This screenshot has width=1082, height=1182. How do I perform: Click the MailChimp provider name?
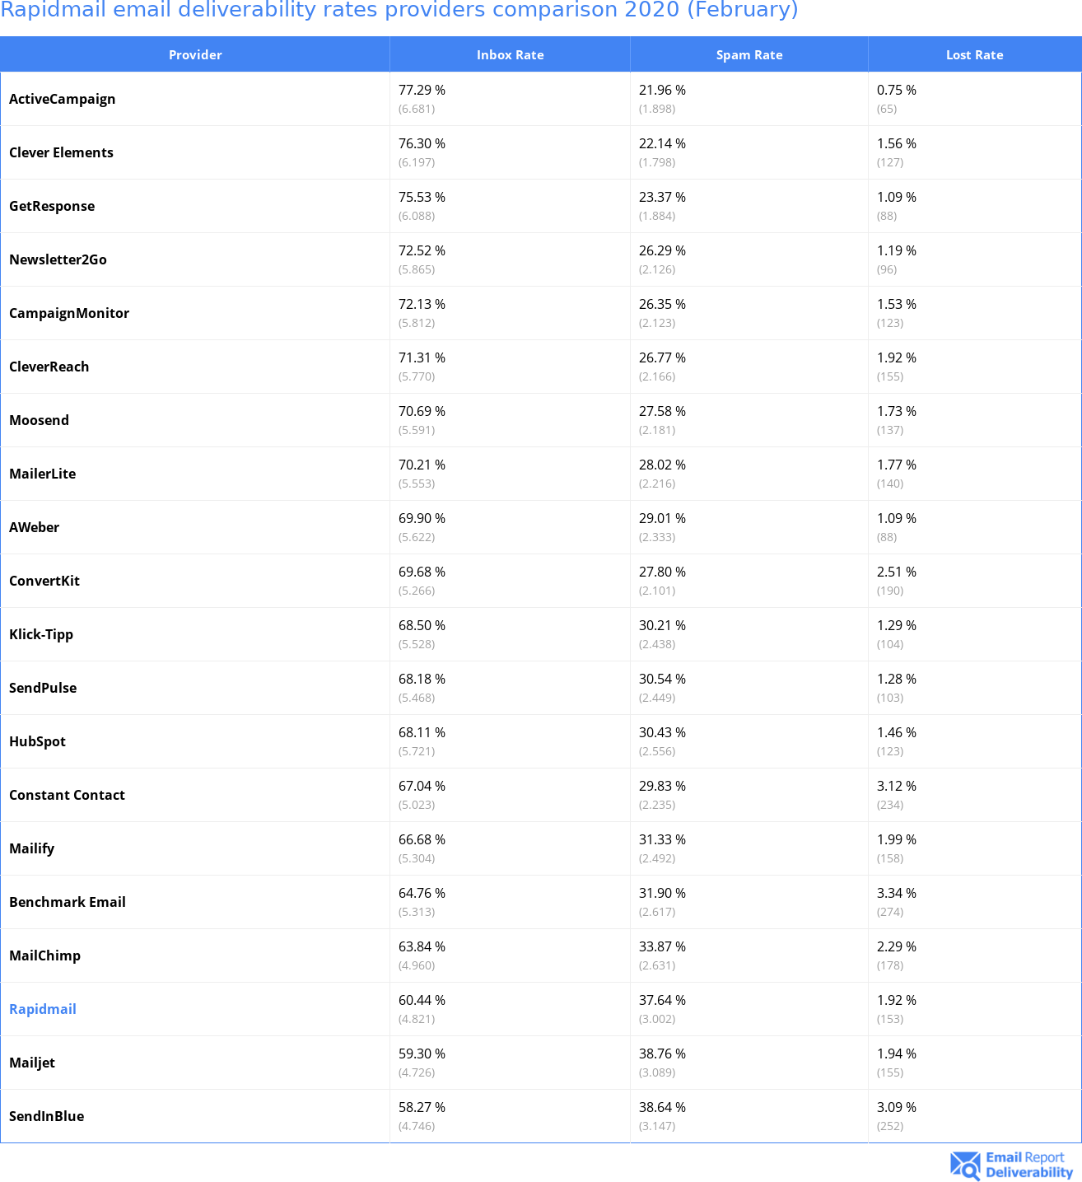45,955
